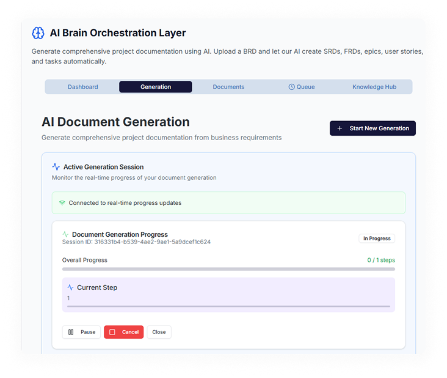This screenshot has height=378, width=447.
Task: Close the progress panel
Action: [159, 332]
